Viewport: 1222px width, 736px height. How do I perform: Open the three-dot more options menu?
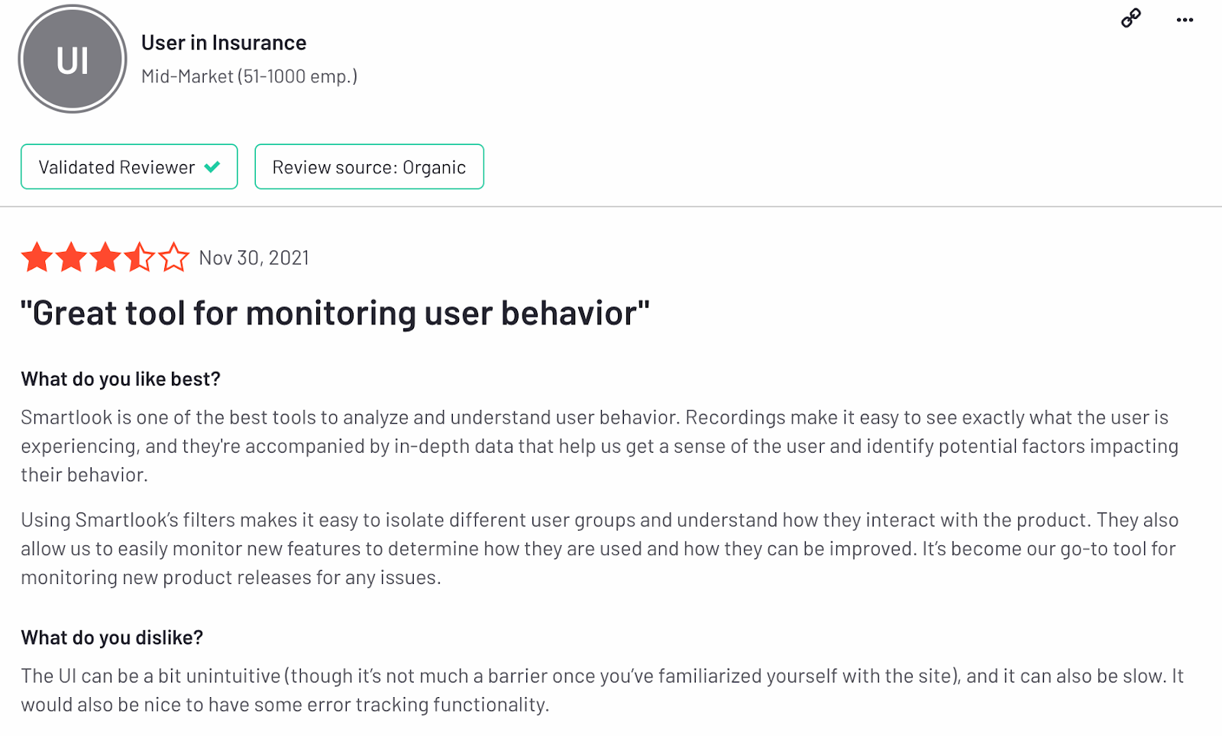tap(1185, 20)
